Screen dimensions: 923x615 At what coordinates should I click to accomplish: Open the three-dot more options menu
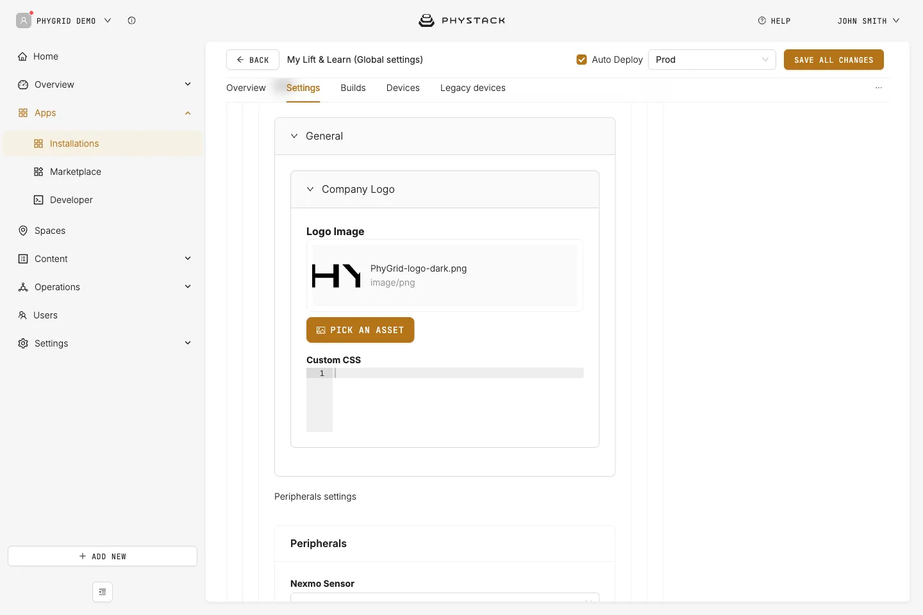tap(879, 88)
